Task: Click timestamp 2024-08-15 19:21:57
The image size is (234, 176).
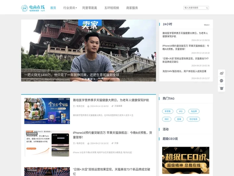Action: 201,79
